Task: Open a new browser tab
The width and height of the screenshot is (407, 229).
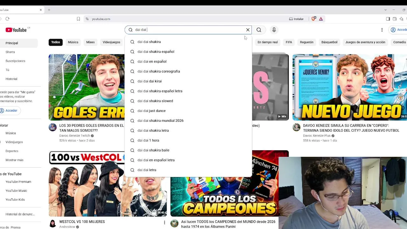Action: point(49,10)
